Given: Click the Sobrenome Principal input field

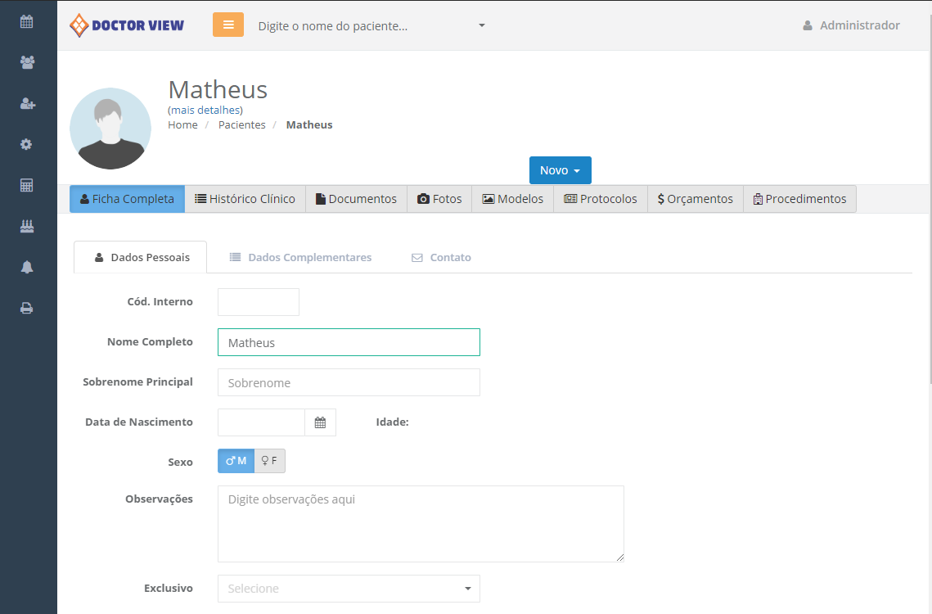Looking at the screenshot, I should 349,382.
